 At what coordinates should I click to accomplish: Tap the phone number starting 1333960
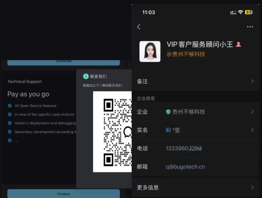(183, 148)
